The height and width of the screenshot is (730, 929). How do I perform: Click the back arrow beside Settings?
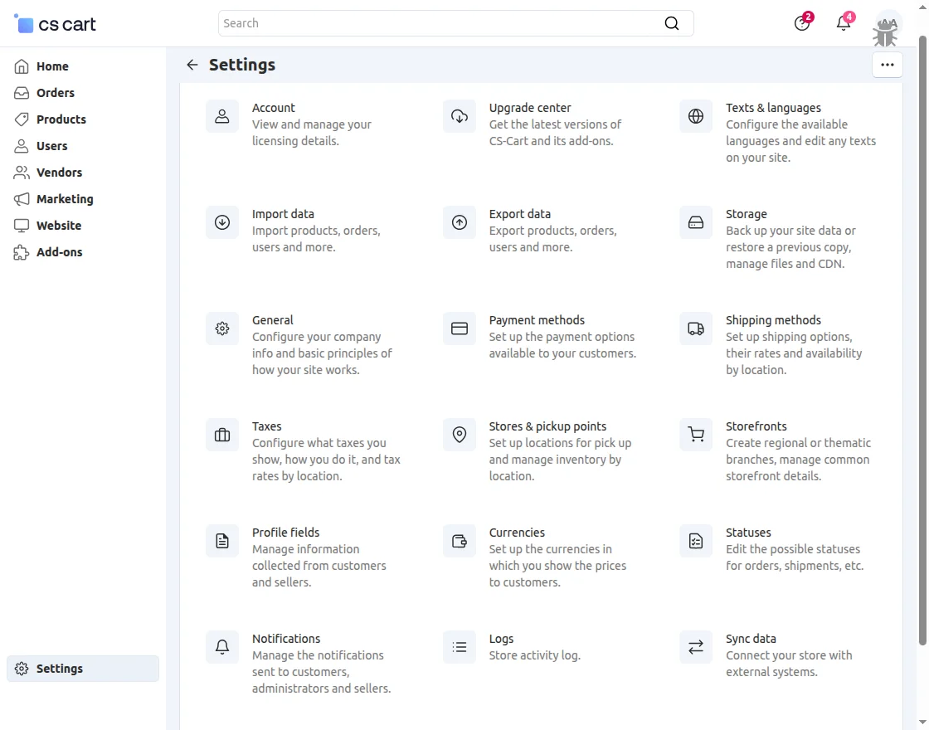[x=192, y=65]
